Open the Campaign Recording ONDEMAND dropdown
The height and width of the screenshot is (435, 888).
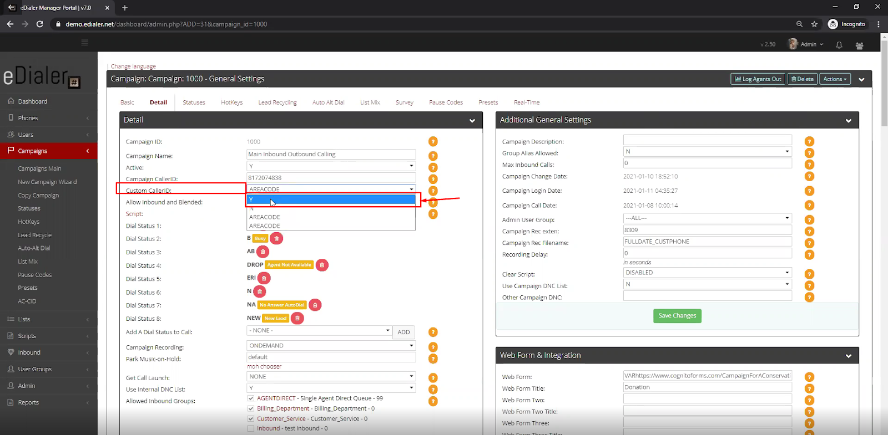331,345
